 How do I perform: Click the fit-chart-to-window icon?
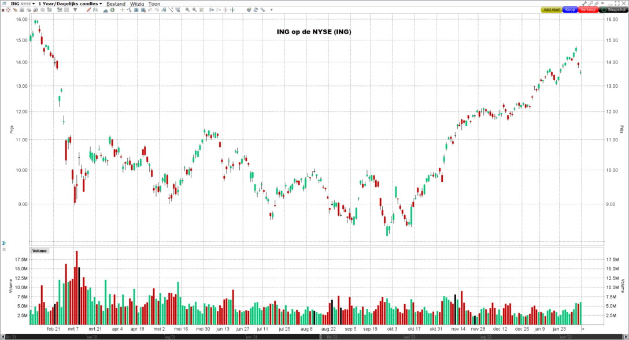201,10
